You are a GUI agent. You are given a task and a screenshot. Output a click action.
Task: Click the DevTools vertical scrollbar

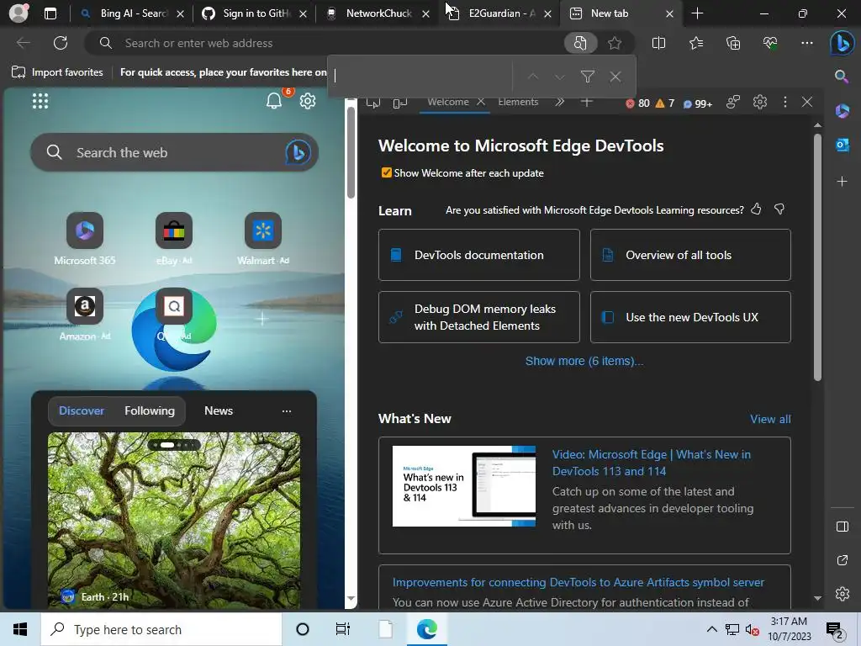817,257
